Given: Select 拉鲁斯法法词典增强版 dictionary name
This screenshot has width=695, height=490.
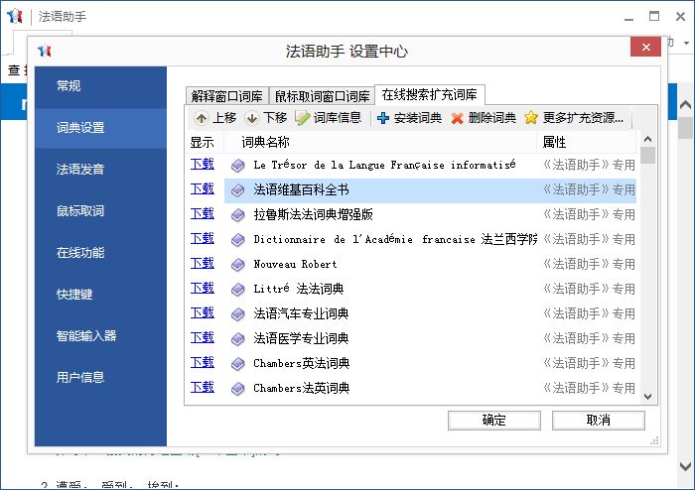Looking at the screenshot, I should click(313, 214).
